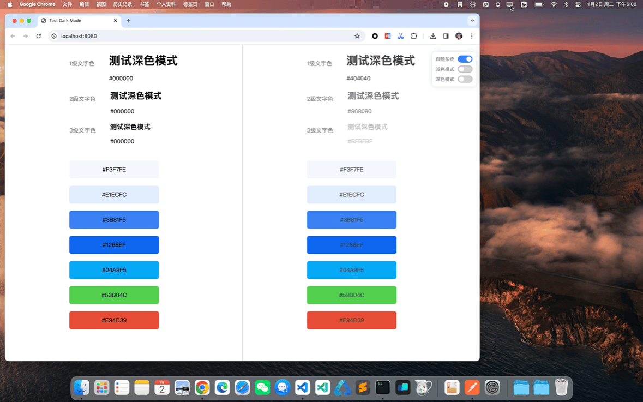Click the #BFBFBF color code text
643x402 pixels.
pos(360,141)
